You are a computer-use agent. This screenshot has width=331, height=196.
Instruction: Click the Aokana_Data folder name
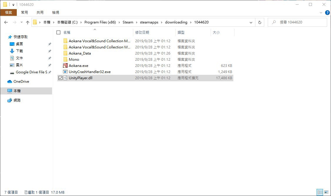80,53
